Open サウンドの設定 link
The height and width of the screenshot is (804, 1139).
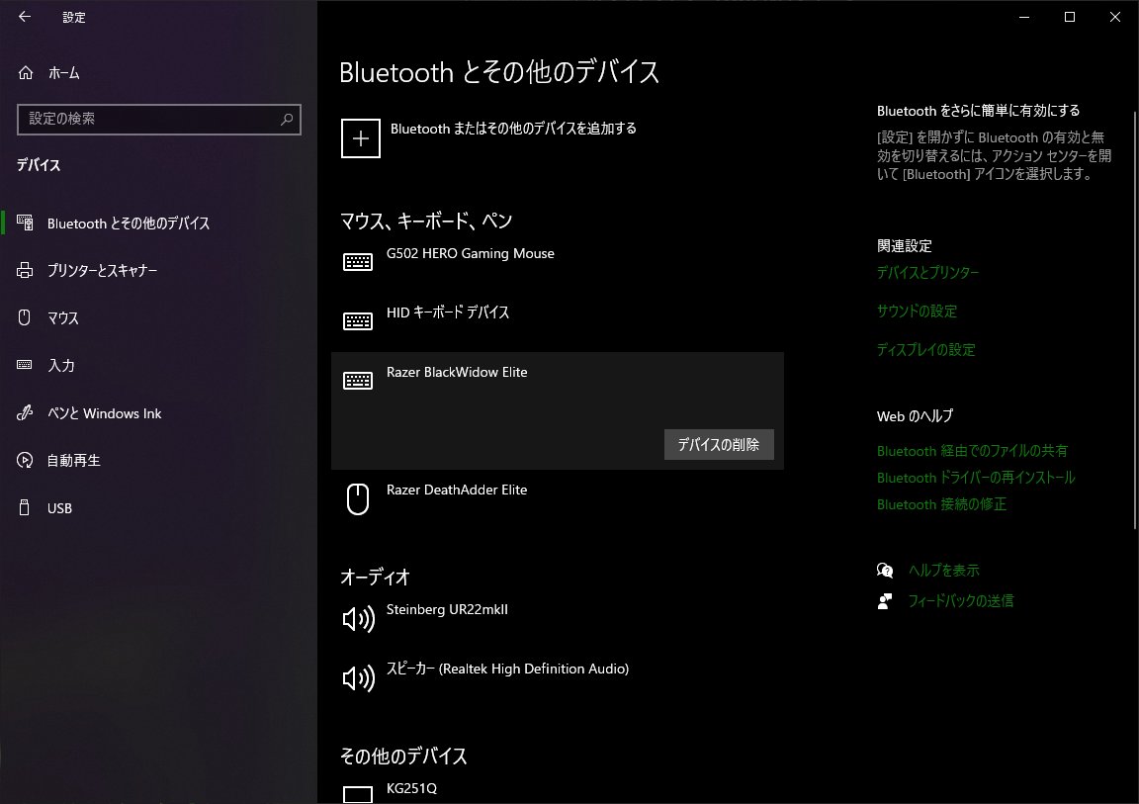pyautogui.click(x=917, y=311)
